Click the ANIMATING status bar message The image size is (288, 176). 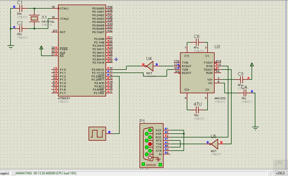point(46,173)
